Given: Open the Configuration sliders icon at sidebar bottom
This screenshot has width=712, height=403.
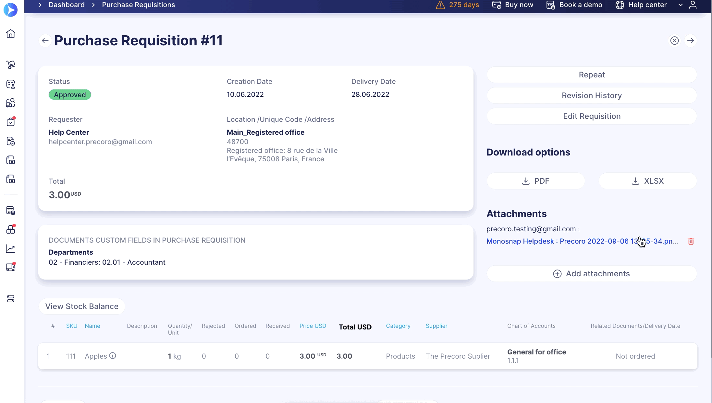Looking at the screenshot, I should [x=11, y=299].
